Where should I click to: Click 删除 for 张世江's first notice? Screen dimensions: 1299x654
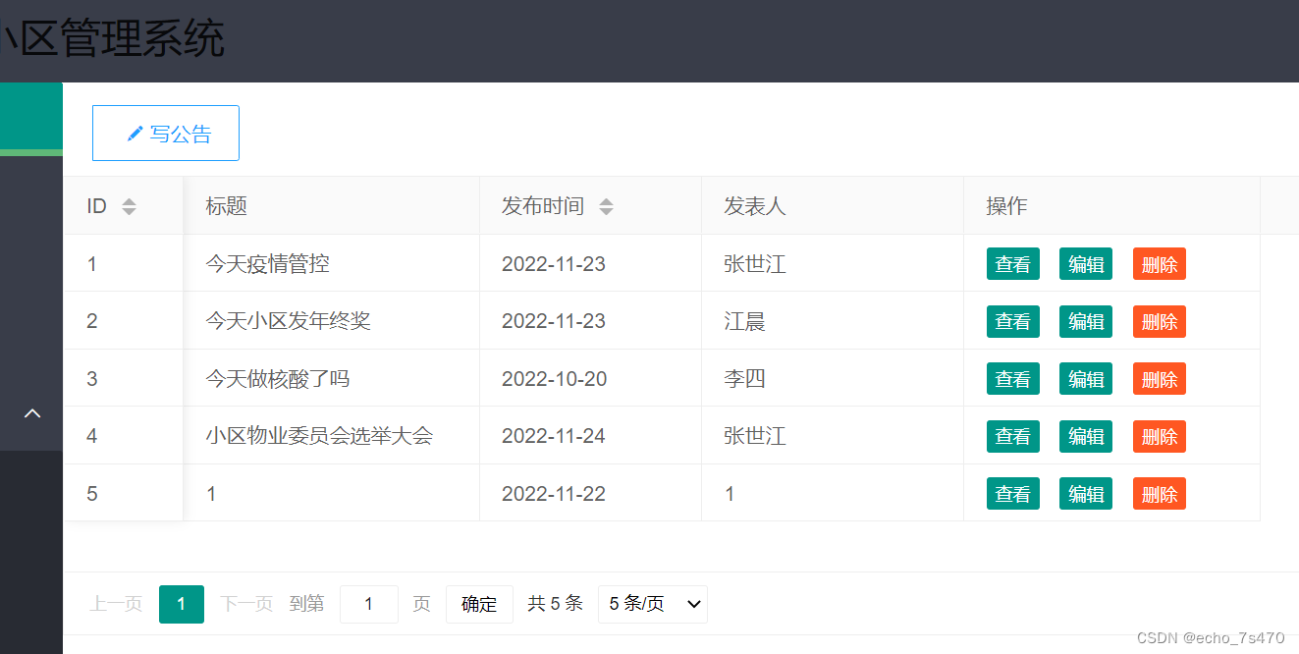tap(1159, 263)
